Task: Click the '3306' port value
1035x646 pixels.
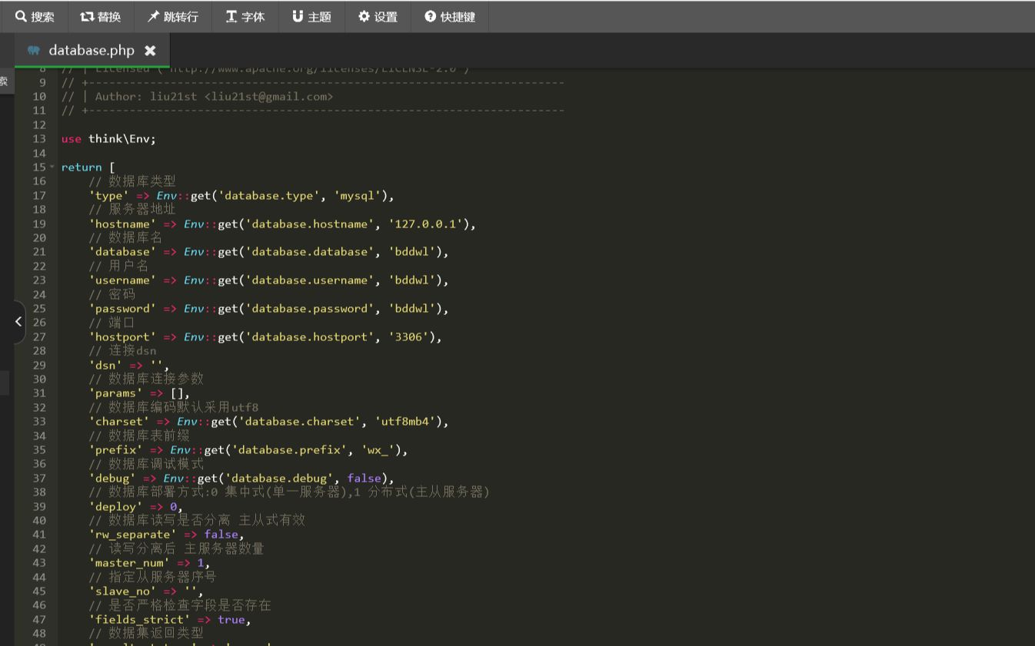Action: click(409, 337)
